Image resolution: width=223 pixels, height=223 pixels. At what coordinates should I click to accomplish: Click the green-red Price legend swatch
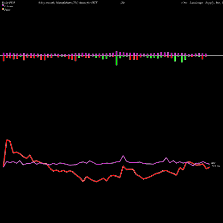[3, 9]
